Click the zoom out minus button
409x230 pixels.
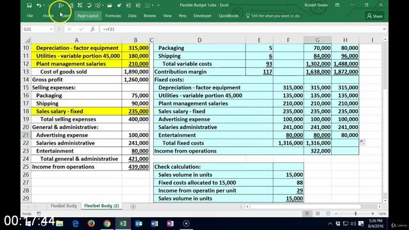click(336, 213)
